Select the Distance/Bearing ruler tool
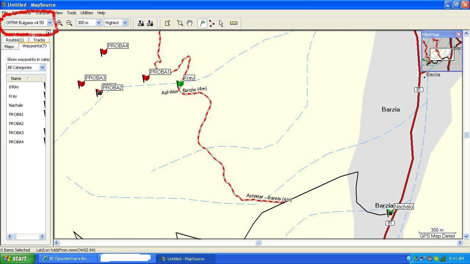Image resolution: width=470 pixels, height=264 pixels. click(x=234, y=23)
